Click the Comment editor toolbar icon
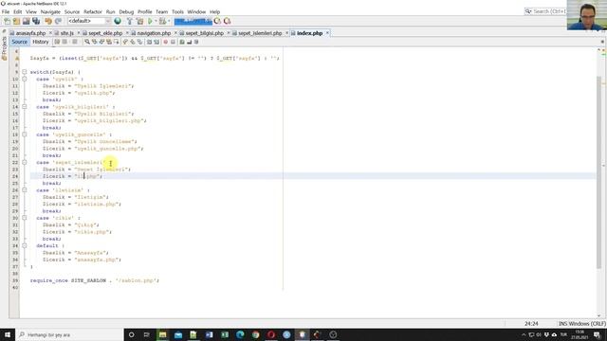 pyautogui.click(x=182, y=42)
